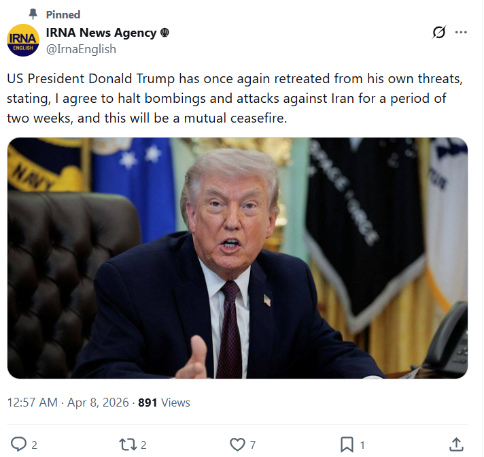484x457 pixels.
Task: Open the IRNA News Agency display name link
Action: [x=101, y=33]
